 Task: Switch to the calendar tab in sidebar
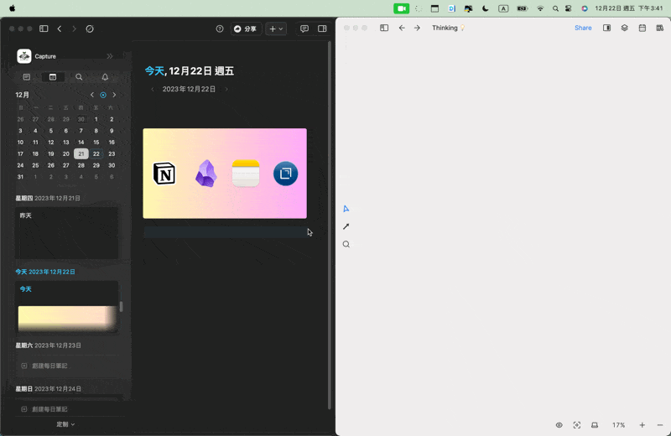point(53,77)
